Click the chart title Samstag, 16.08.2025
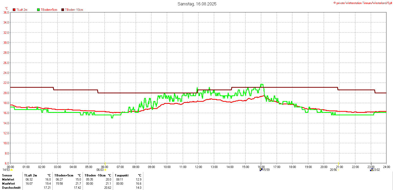This screenshot has height=190, width=393. tap(197, 4)
